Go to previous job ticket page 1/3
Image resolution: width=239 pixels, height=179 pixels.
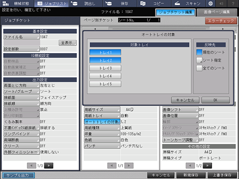[31, 166]
